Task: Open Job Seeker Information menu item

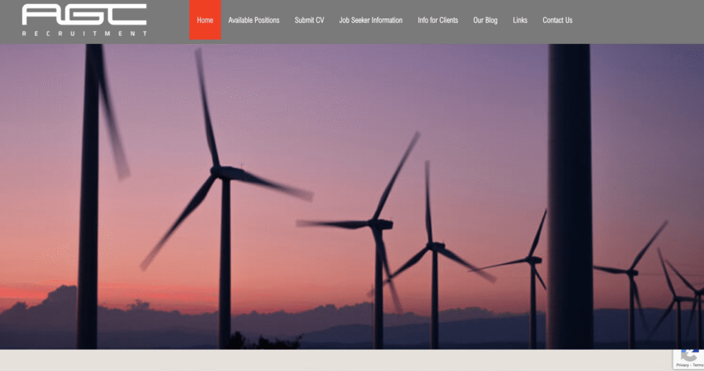Action: tap(371, 20)
